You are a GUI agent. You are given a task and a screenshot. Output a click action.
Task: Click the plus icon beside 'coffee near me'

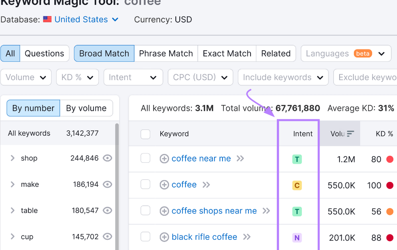pos(164,159)
